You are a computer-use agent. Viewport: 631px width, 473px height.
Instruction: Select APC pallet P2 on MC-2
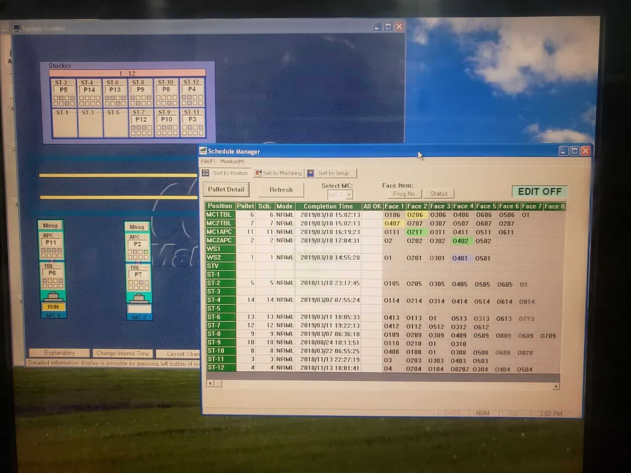137,244
